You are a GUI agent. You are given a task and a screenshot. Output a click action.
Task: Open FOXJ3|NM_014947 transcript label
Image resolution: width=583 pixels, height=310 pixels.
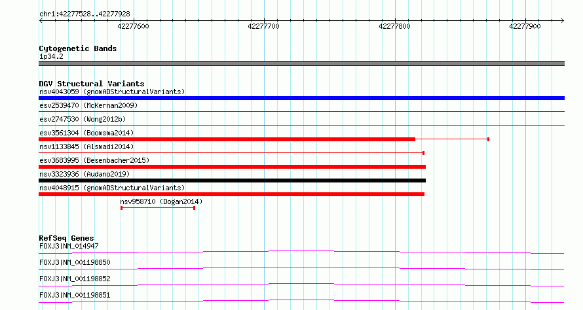pos(69,246)
